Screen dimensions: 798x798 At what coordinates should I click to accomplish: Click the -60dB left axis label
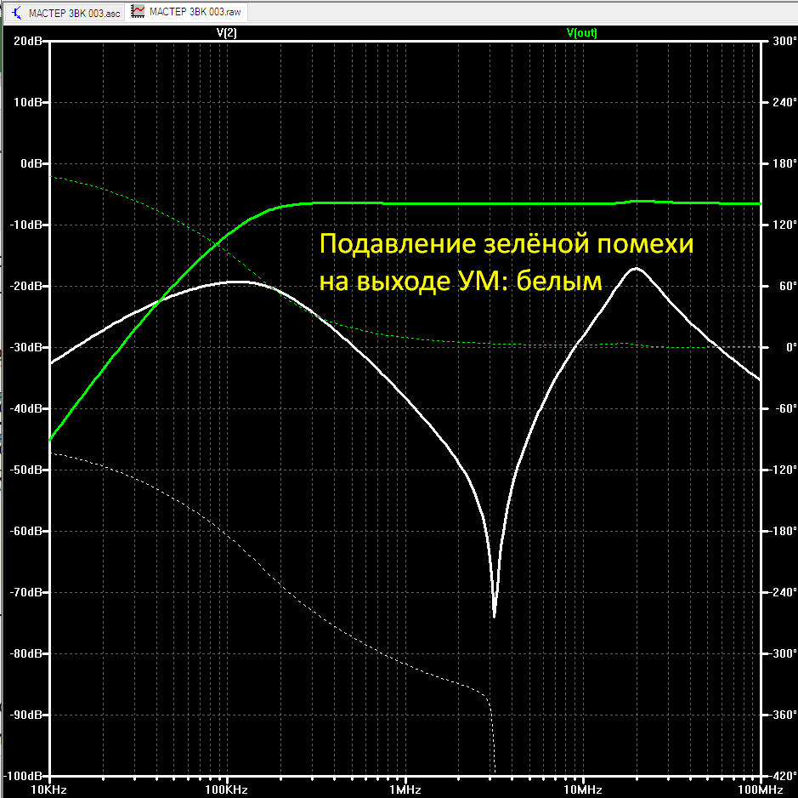pyautogui.click(x=26, y=531)
